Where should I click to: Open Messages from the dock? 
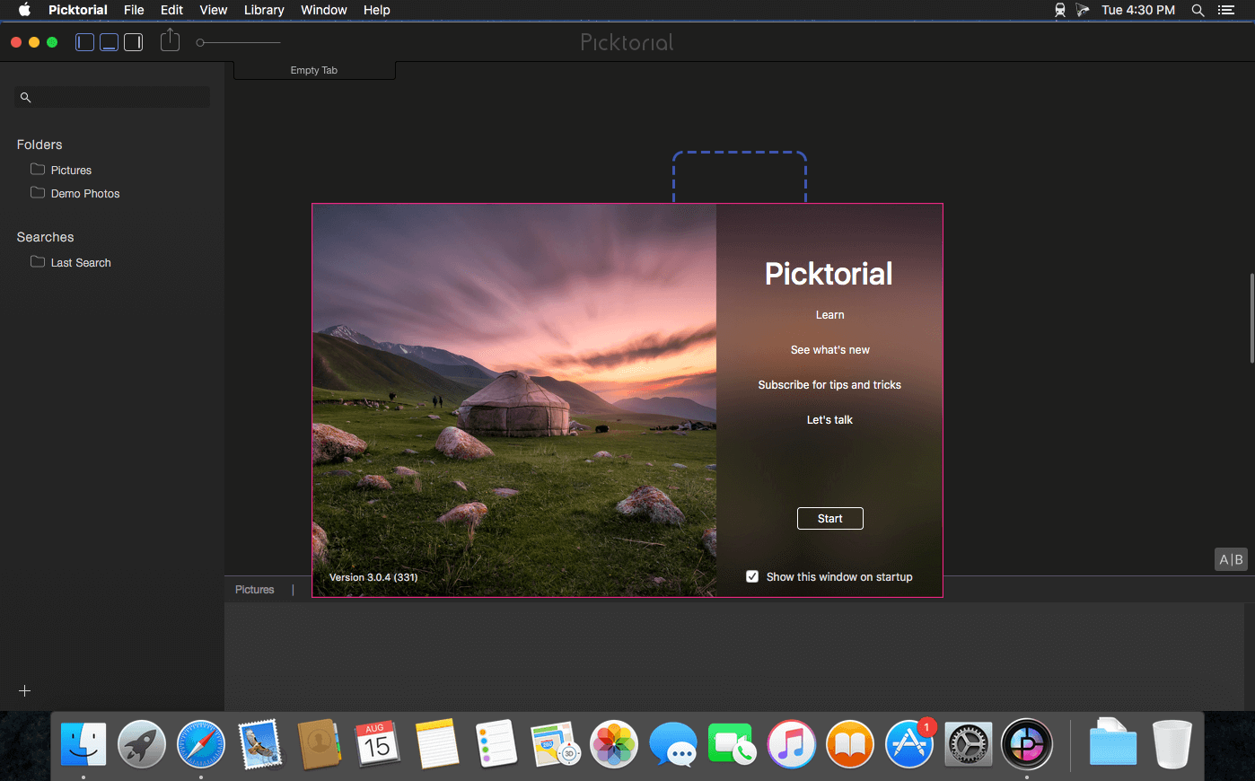673,745
